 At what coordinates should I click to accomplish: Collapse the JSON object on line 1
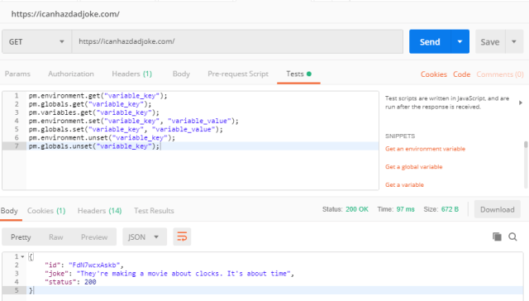pyautogui.click(x=22, y=257)
